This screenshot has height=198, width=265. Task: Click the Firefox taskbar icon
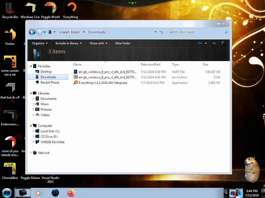coord(71,193)
